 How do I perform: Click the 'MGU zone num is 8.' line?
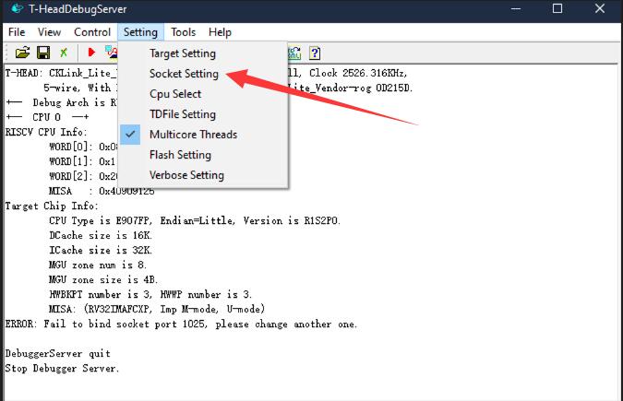pyautogui.click(x=98, y=265)
